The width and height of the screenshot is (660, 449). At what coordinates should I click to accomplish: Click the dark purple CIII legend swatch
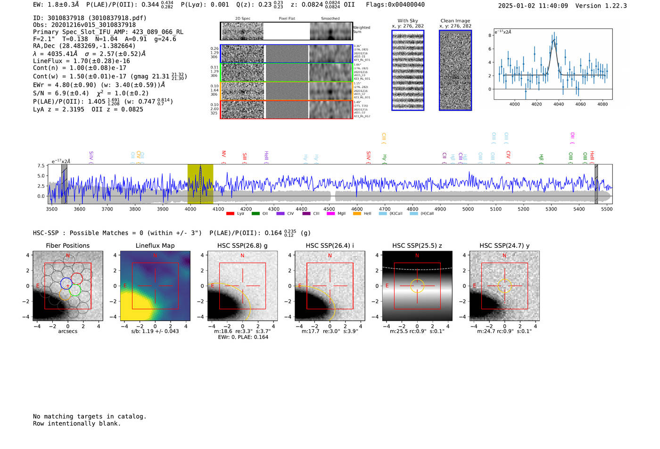point(306,213)
